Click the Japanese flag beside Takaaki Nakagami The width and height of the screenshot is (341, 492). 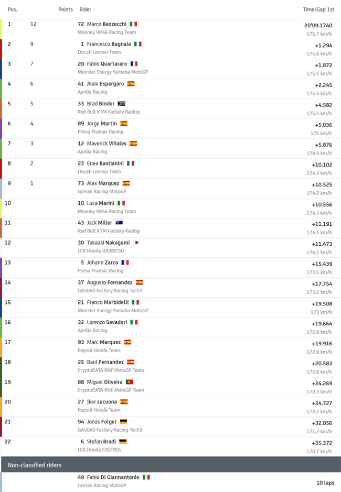136,243
